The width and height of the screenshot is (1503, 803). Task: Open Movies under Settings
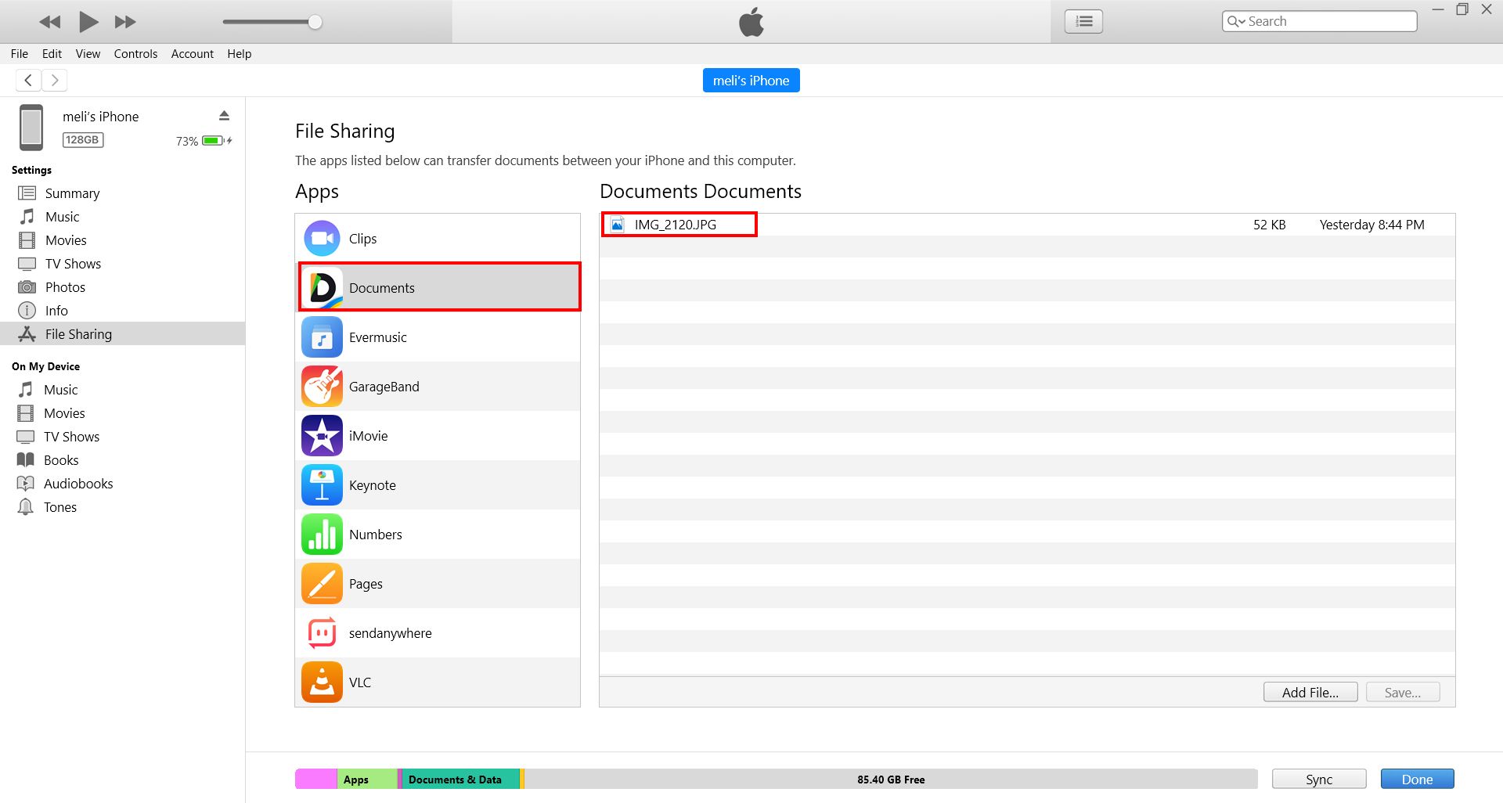(66, 240)
